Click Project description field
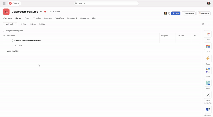The width and height of the screenshot is (213, 117). [15, 31]
